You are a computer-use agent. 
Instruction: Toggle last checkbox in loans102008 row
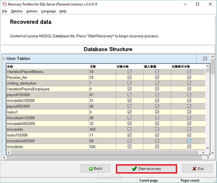(189, 135)
